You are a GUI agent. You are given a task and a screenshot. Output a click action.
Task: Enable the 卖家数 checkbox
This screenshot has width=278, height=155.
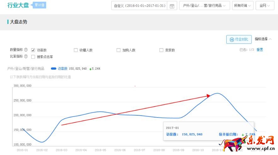click(161, 50)
